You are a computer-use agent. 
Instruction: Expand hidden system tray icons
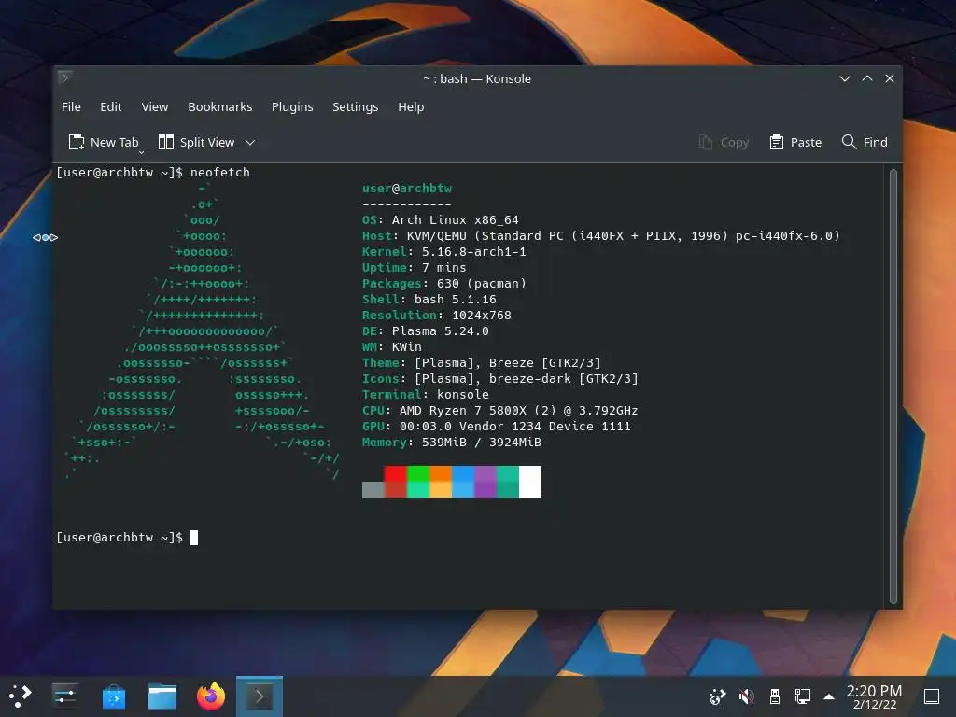[829, 696]
